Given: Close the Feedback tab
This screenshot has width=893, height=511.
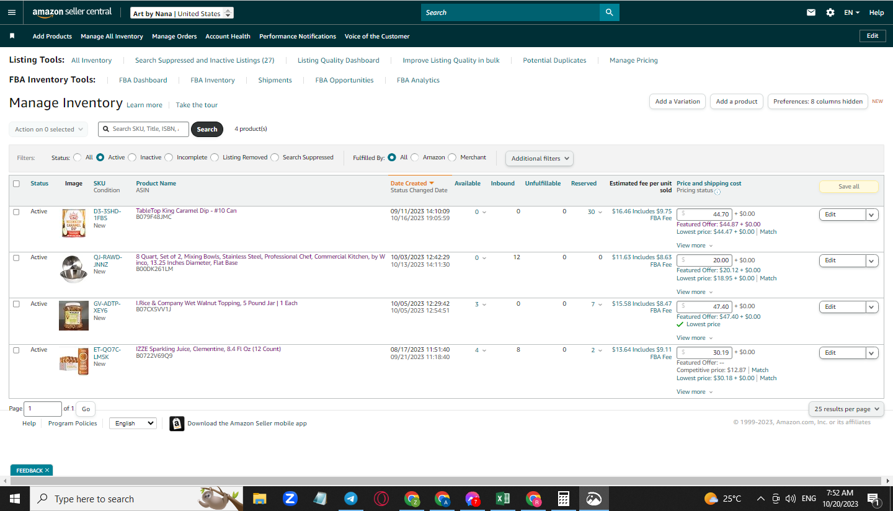Looking at the screenshot, I should coord(47,471).
